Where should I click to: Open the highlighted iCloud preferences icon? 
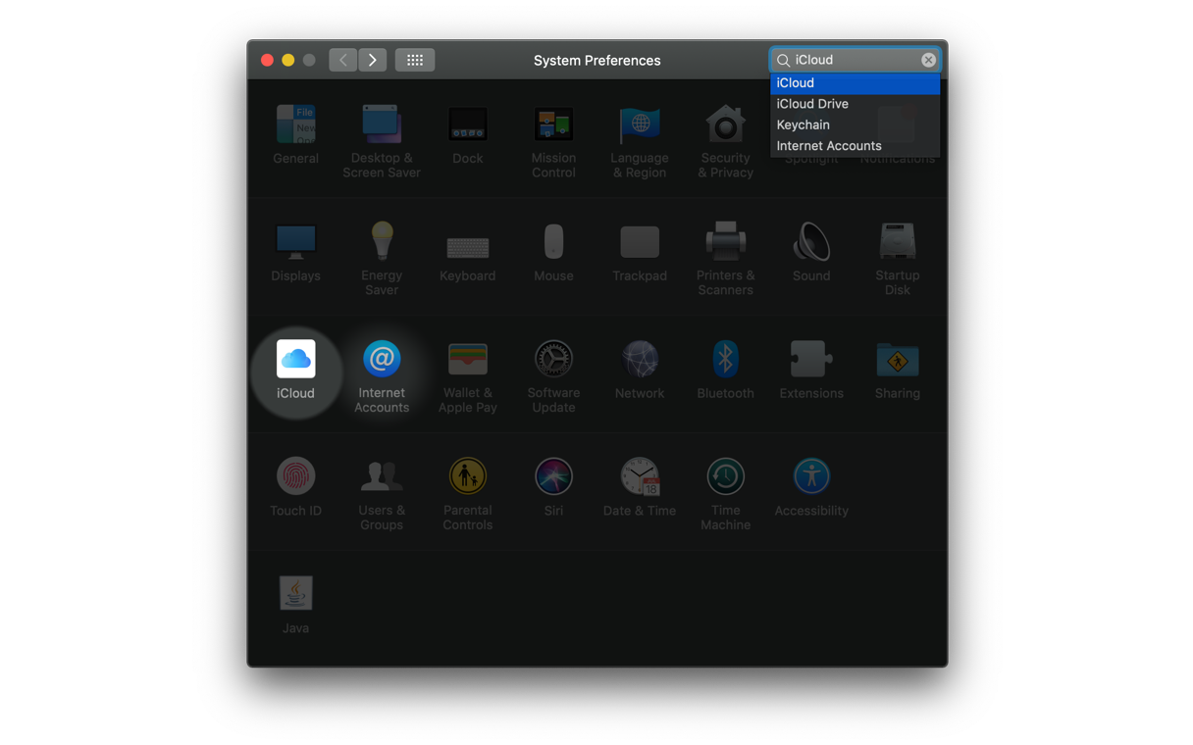point(295,359)
